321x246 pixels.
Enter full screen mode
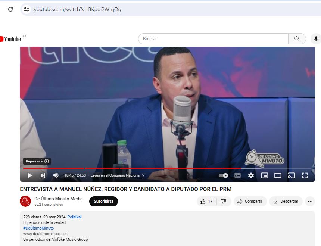point(305,175)
